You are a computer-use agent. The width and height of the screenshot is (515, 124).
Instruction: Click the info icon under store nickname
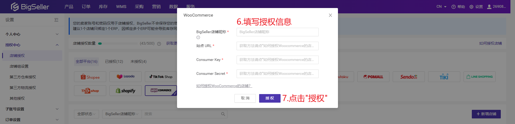click(198, 37)
